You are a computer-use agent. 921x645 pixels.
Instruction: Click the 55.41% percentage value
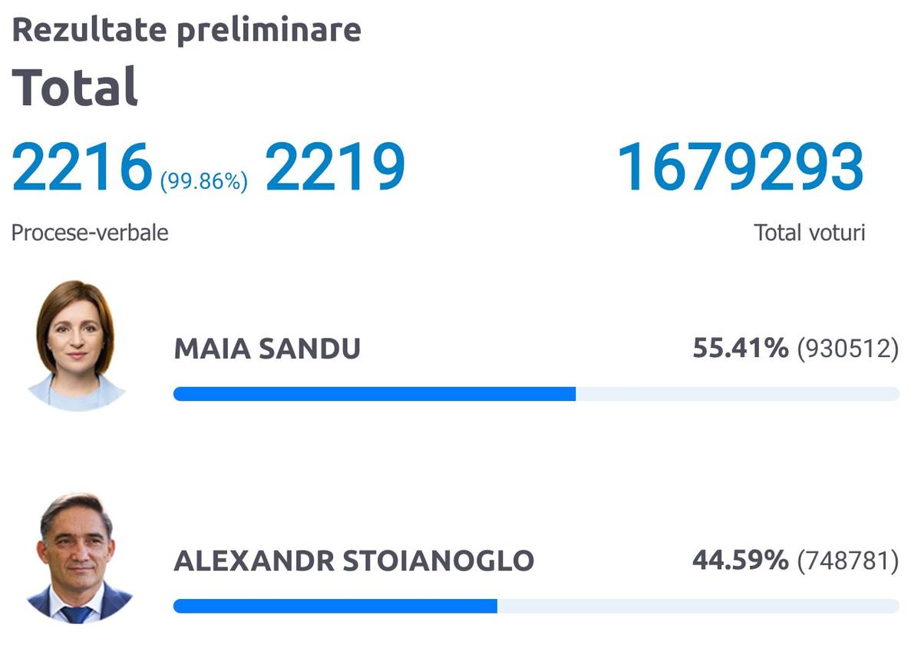coord(740,349)
